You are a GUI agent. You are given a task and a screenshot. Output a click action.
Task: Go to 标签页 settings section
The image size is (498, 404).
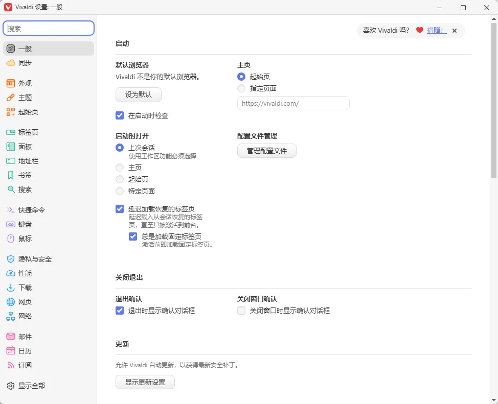(x=49, y=132)
